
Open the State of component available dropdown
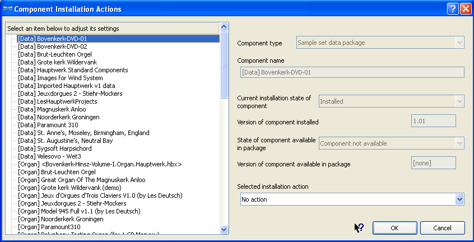(x=459, y=143)
